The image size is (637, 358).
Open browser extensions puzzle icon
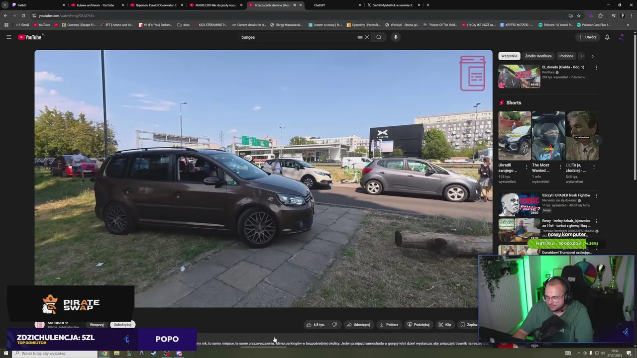tap(600, 15)
